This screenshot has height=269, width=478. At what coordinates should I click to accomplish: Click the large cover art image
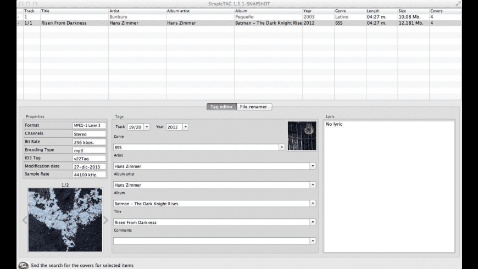tap(65, 220)
